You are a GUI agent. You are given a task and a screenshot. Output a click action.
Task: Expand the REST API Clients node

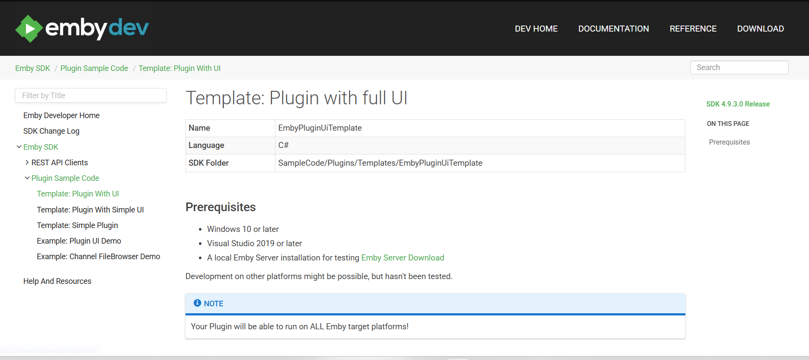click(x=27, y=162)
